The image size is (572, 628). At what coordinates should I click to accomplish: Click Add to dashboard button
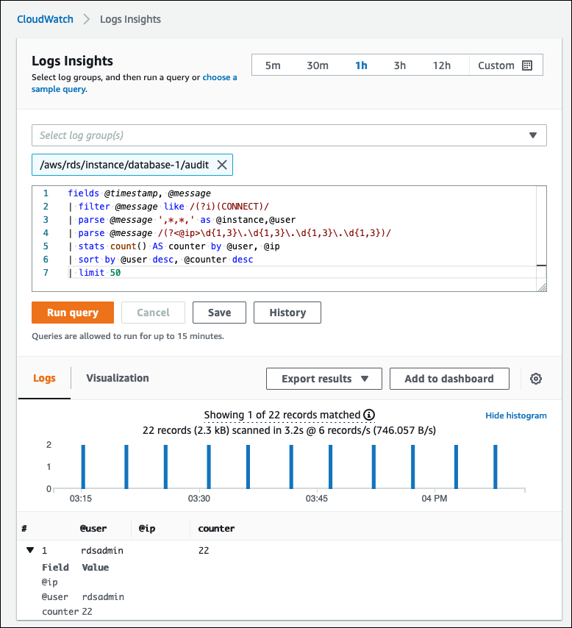(449, 379)
